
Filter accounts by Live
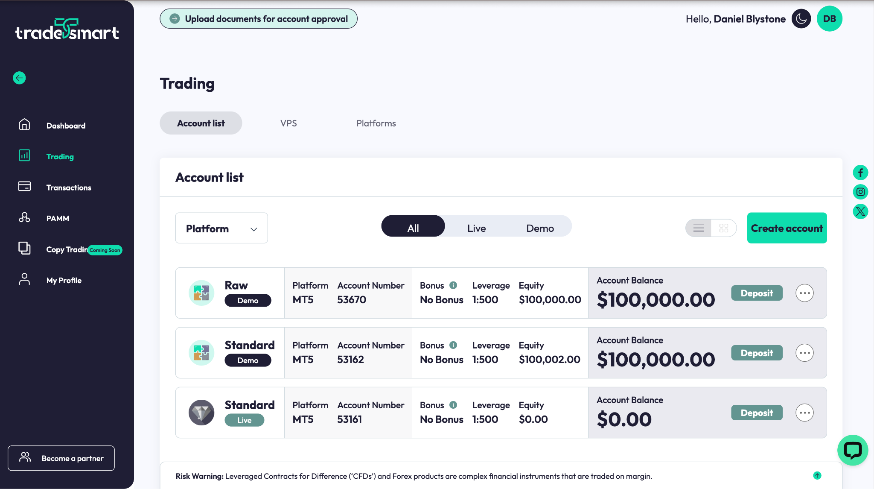click(476, 228)
